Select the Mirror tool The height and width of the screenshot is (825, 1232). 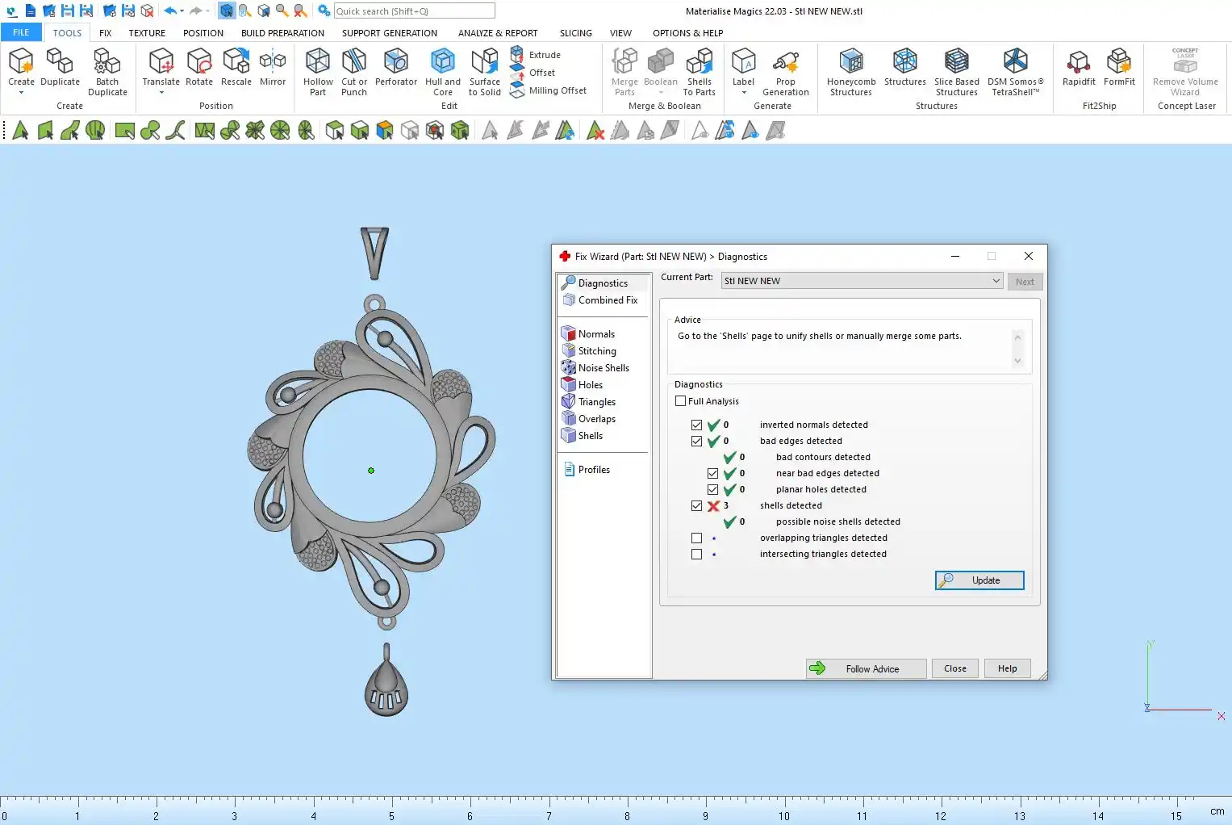point(273,62)
